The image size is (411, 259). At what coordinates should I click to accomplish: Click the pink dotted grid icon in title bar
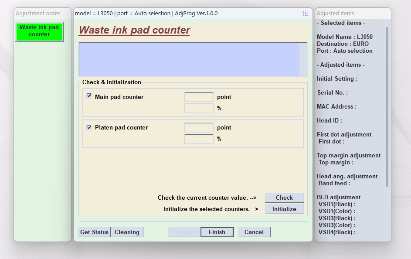(x=305, y=14)
